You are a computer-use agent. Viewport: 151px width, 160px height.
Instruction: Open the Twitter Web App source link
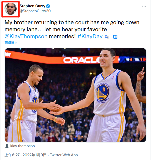tap(64, 155)
